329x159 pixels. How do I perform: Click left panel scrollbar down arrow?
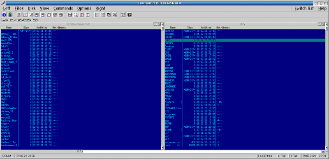(x=162, y=148)
